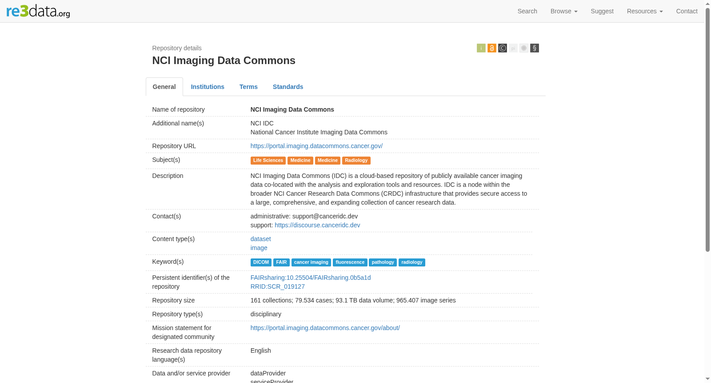
Task: Open the Search page from the navbar
Action: pyautogui.click(x=527, y=11)
